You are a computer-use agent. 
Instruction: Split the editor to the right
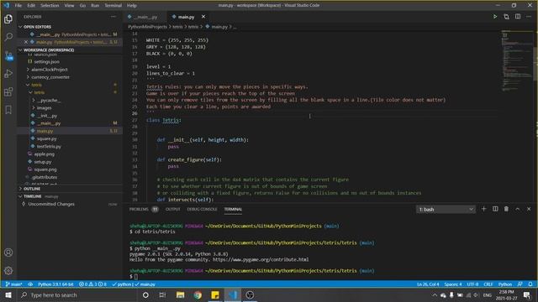coord(518,17)
